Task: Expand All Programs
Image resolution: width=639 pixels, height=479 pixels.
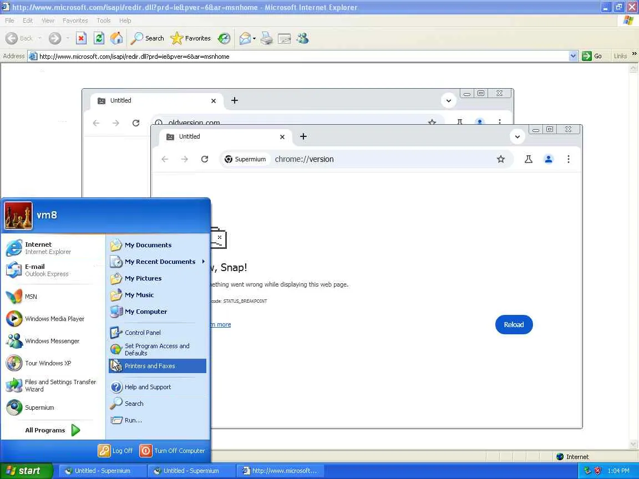Action: click(53, 430)
